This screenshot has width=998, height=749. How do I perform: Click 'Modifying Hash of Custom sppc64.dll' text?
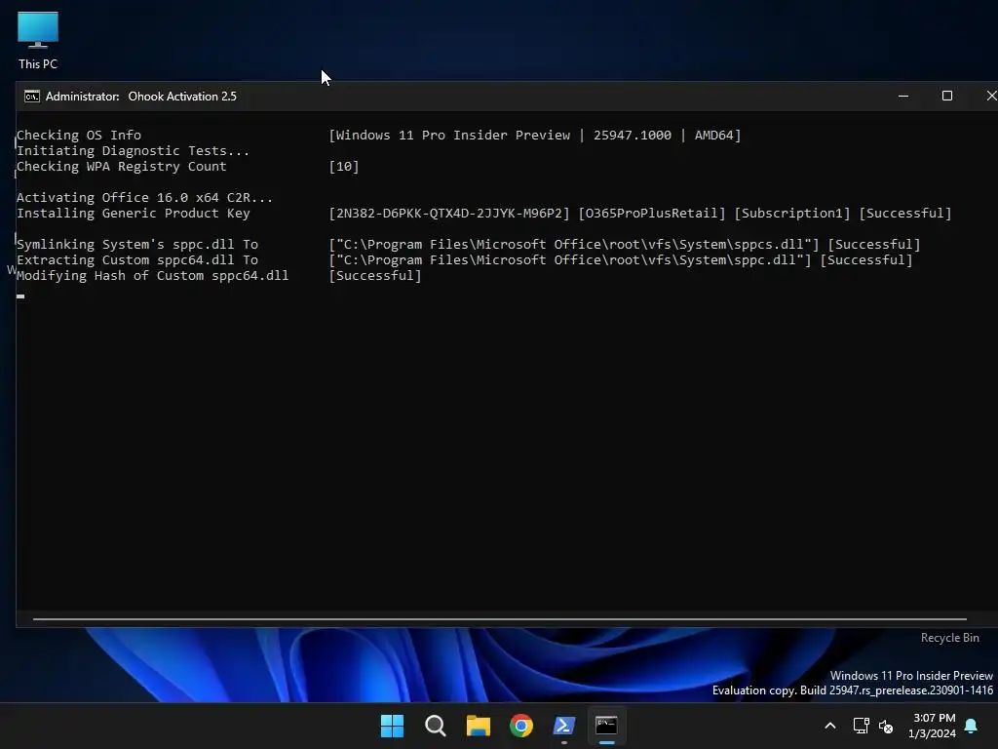click(153, 276)
